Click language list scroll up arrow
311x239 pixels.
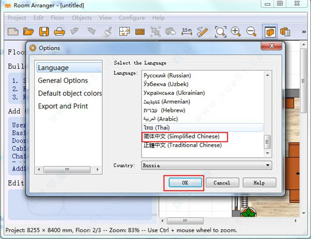(x=267, y=75)
